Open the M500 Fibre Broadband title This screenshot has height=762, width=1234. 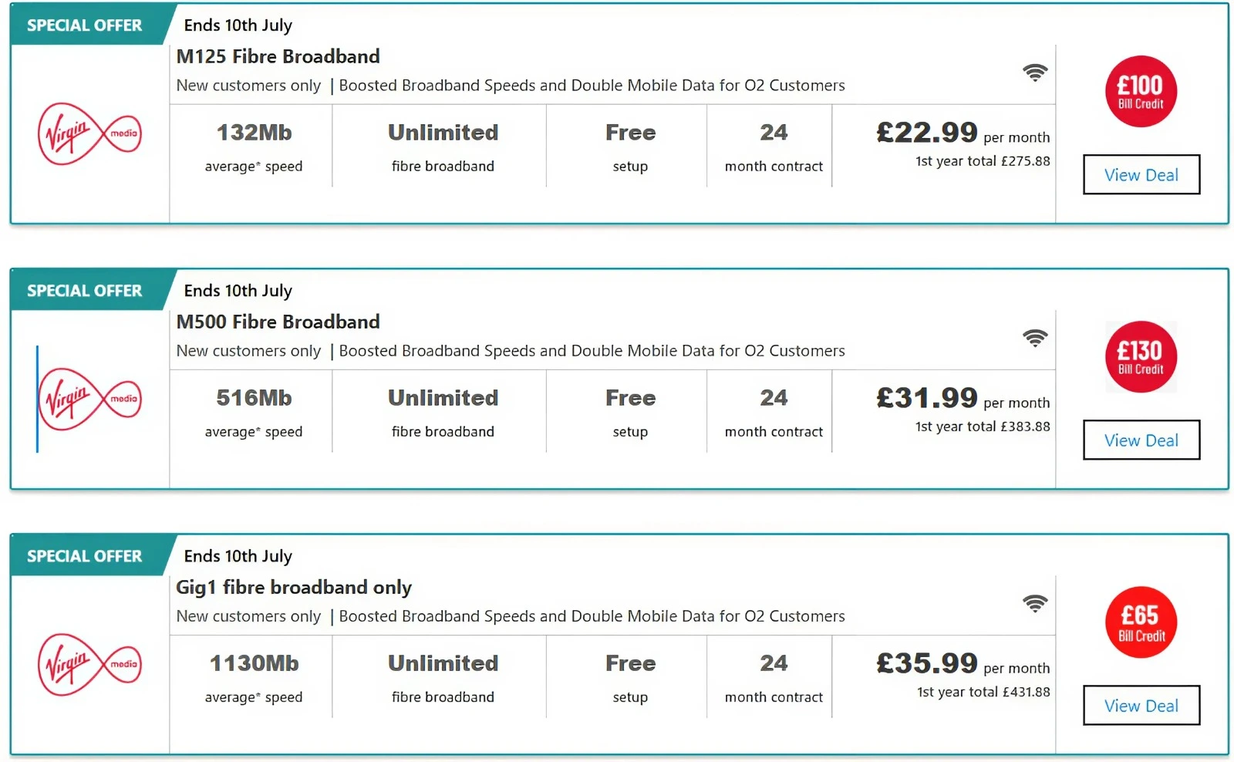(x=278, y=322)
